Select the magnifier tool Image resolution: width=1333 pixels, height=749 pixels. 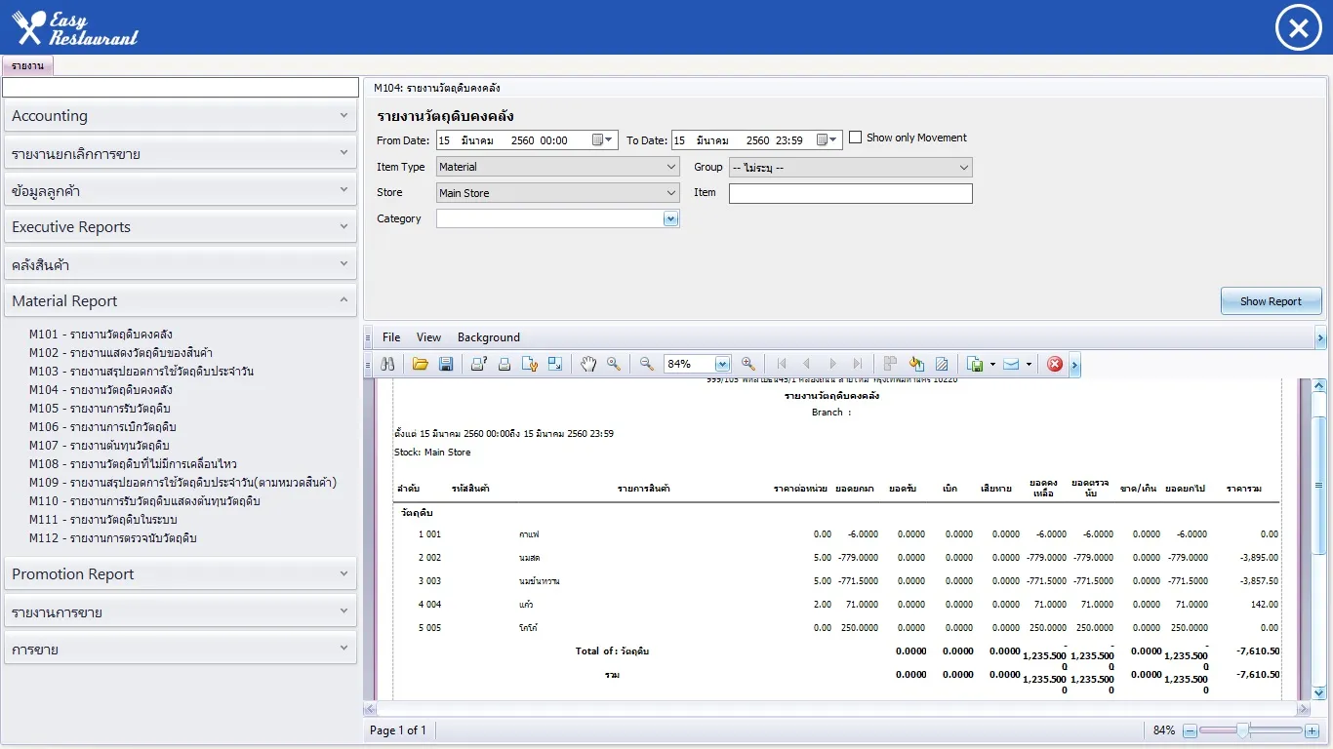click(x=614, y=364)
